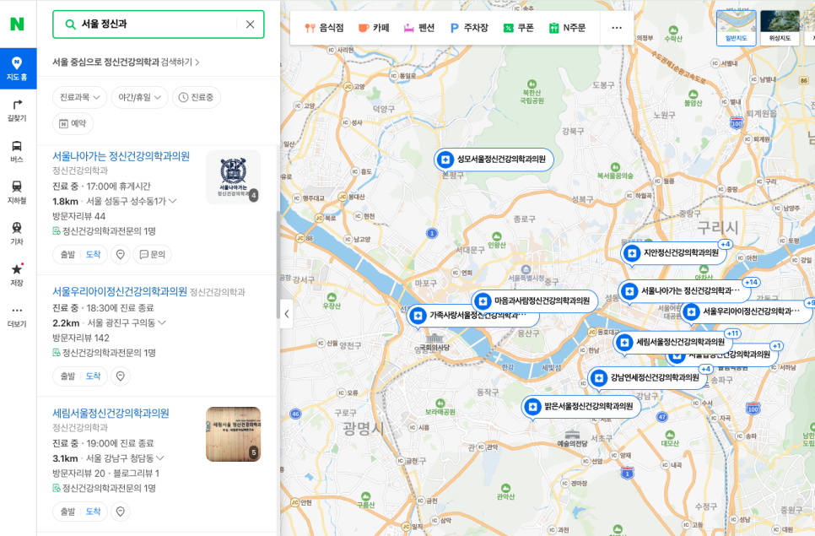815x536 pixels.
Task: Click 강남연세정신건강의학과의원 map marker
Action: click(648, 378)
